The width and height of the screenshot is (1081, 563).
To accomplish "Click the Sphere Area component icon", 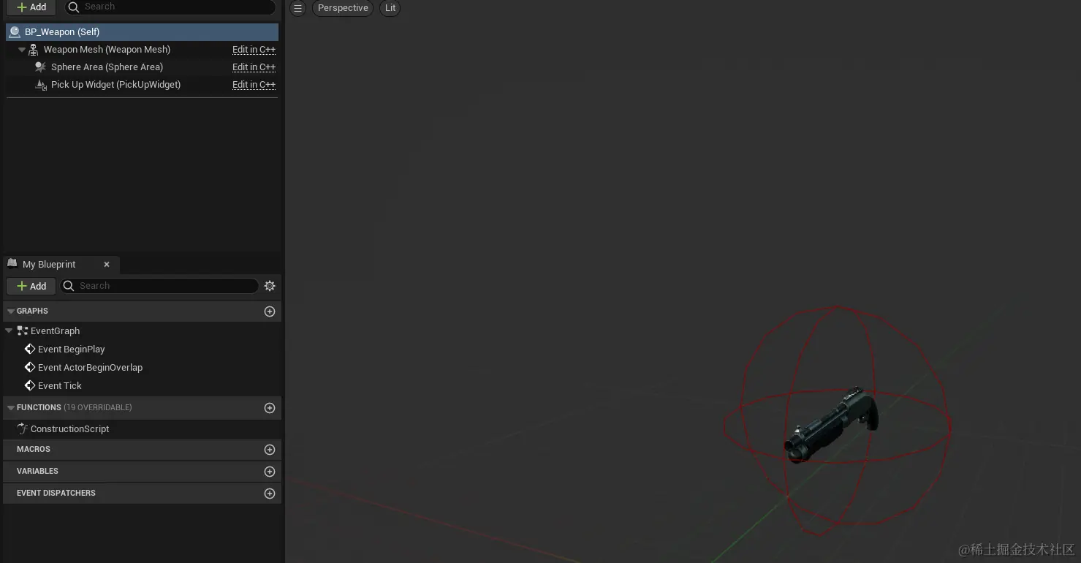I will point(41,67).
